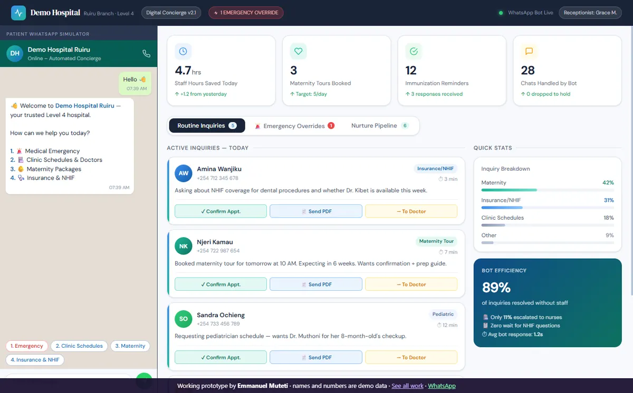Confirm appointment for Sandra Ochieng
This screenshot has width=633, height=393.
pos(220,357)
